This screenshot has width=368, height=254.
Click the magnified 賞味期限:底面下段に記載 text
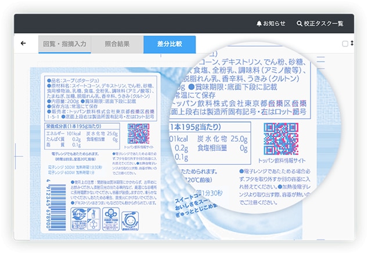click(x=233, y=87)
